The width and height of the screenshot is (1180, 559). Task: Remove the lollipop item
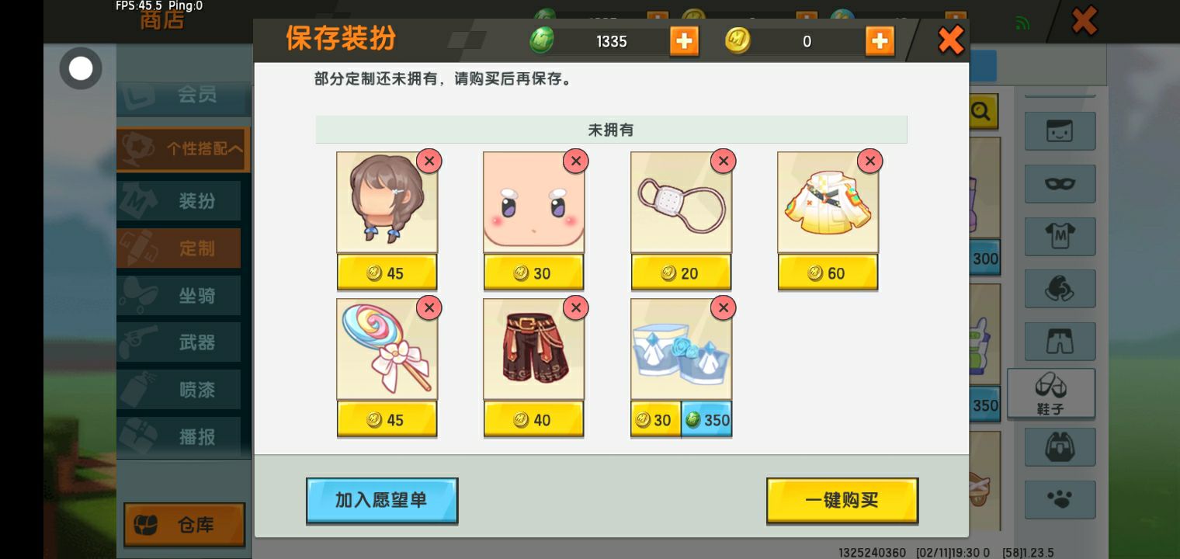429,307
